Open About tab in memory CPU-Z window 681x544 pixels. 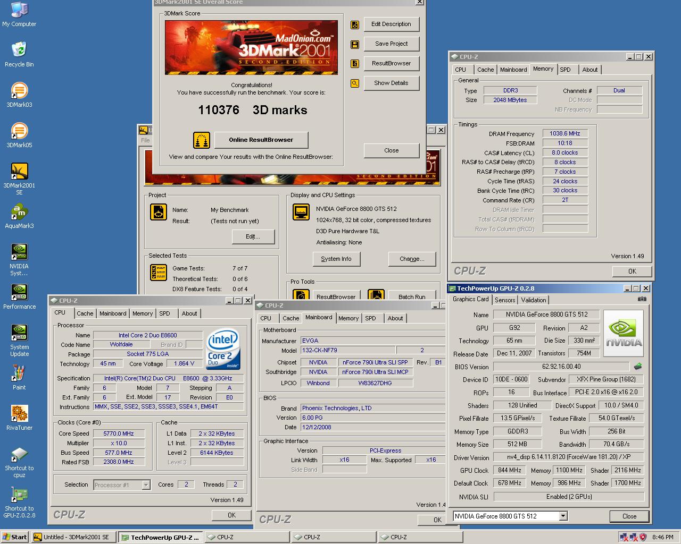point(589,70)
